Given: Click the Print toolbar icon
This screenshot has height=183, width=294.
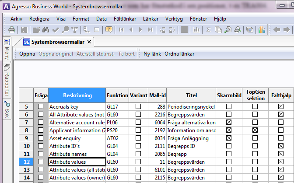Looking at the screenshot, I should [12, 30].
